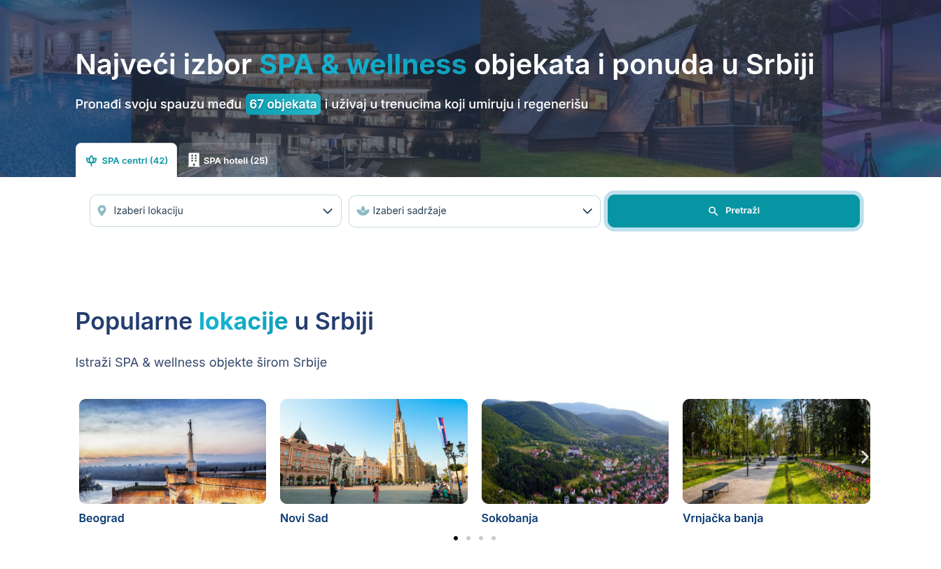This screenshot has width=941, height=569.
Task: Click the lotus icon on the SPA centri tab
Action: point(91,160)
